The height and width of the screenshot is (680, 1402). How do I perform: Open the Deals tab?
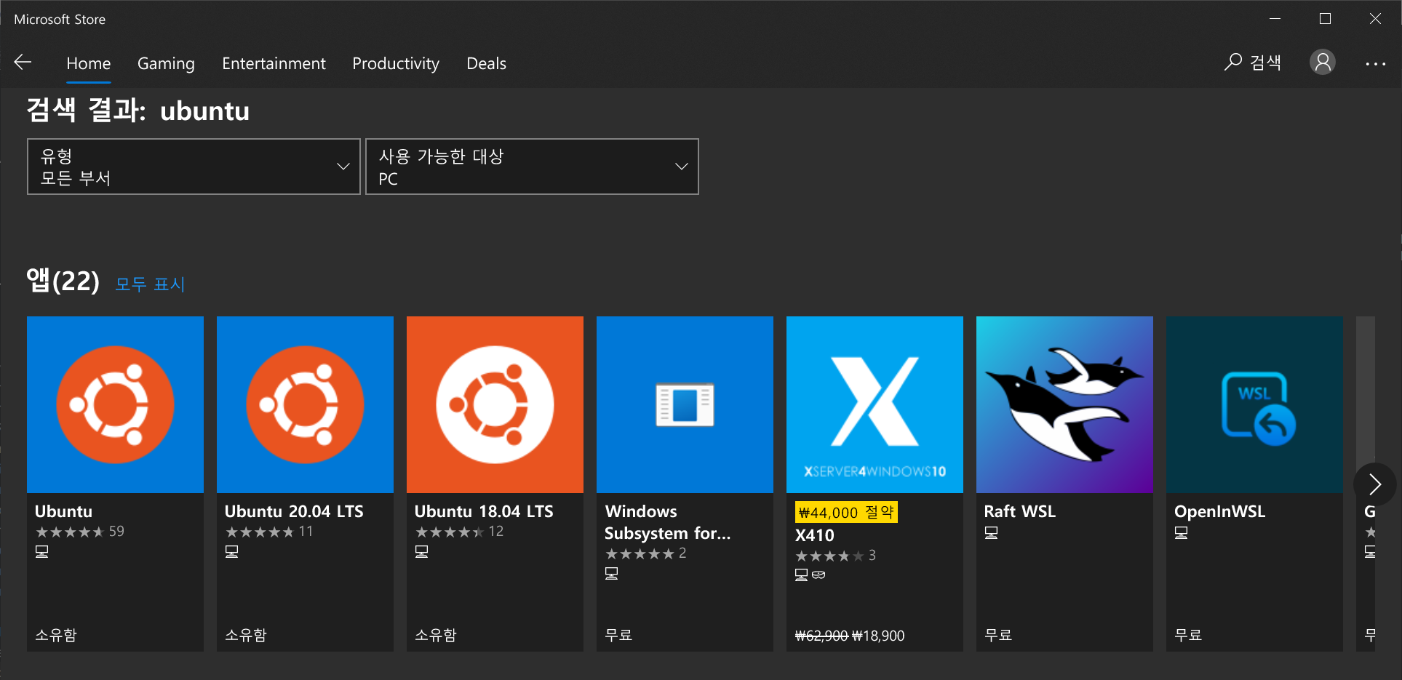[x=486, y=63]
